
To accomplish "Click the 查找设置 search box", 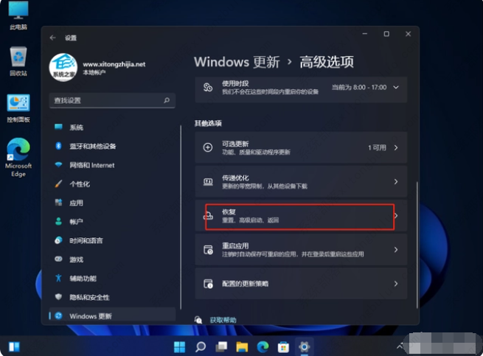I will click(x=112, y=100).
